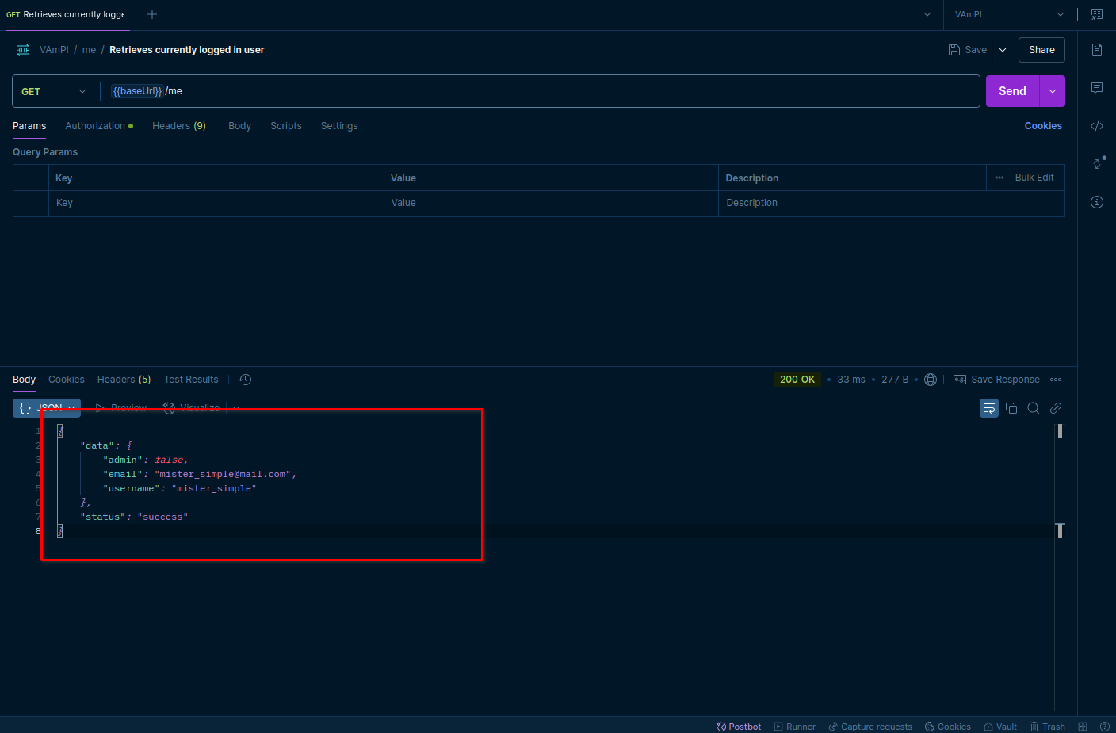Open the request documentation icon
This screenshot has height=733, width=1116.
pos(1097,50)
